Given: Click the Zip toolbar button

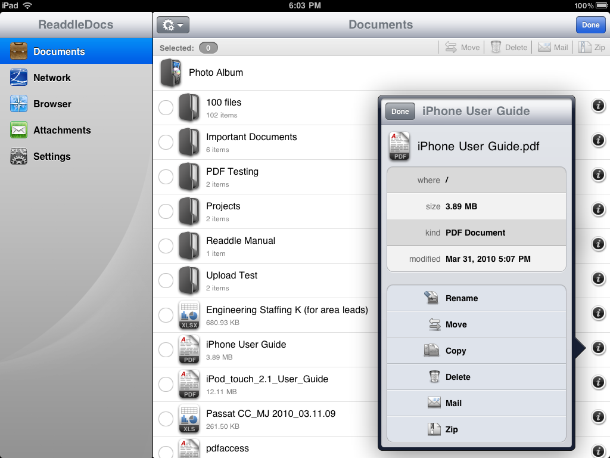Looking at the screenshot, I should (x=592, y=48).
